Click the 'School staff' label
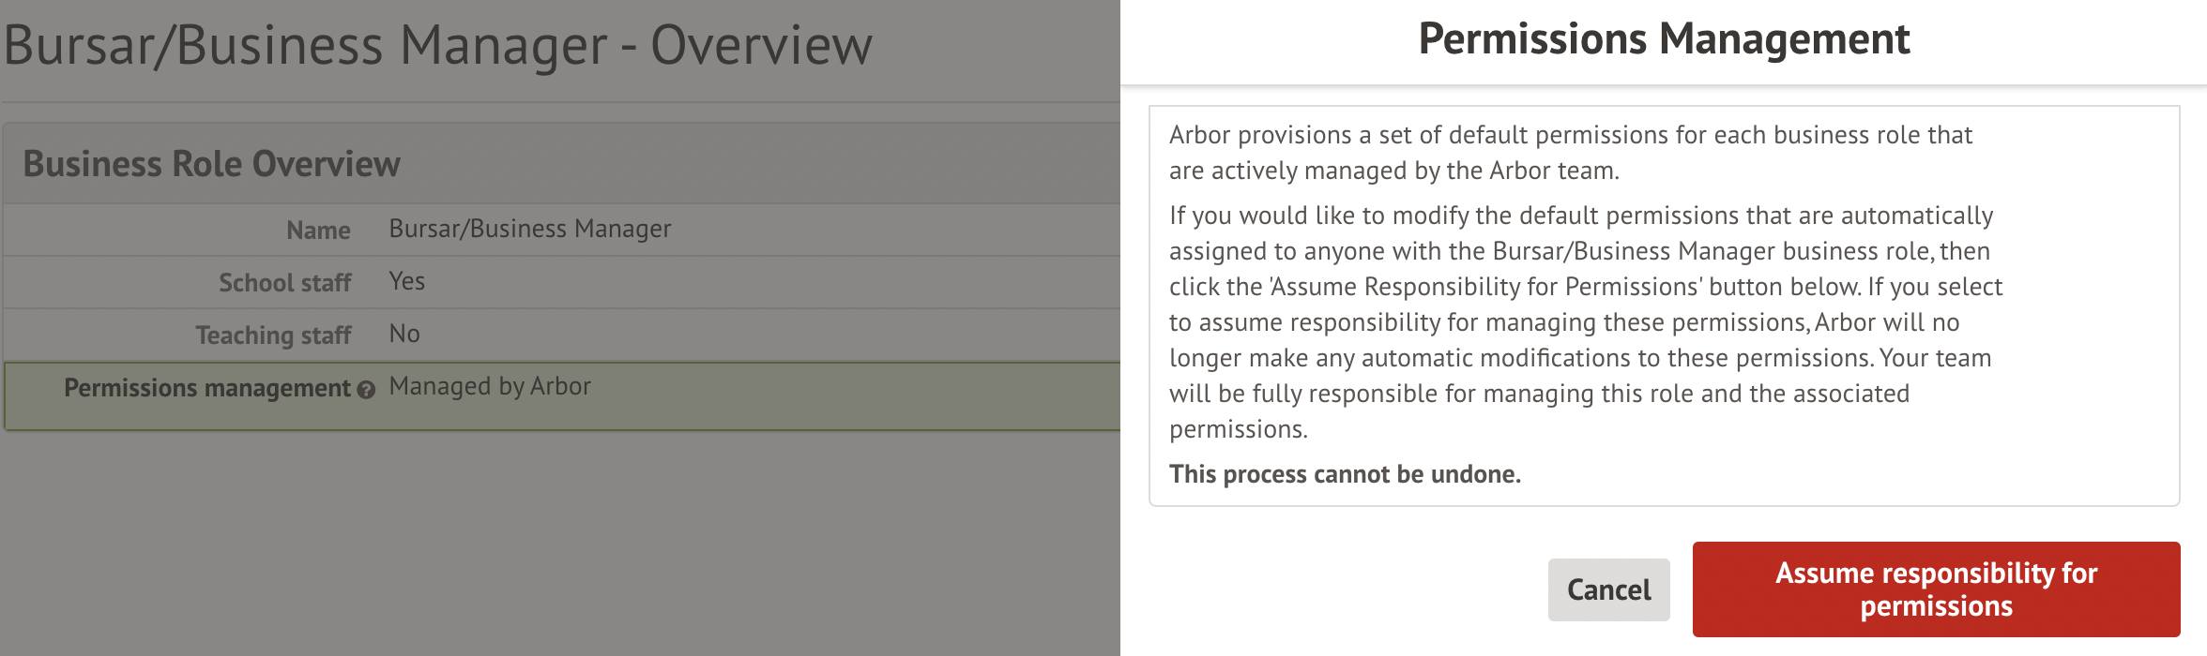The height and width of the screenshot is (656, 2207). (x=284, y=283)
